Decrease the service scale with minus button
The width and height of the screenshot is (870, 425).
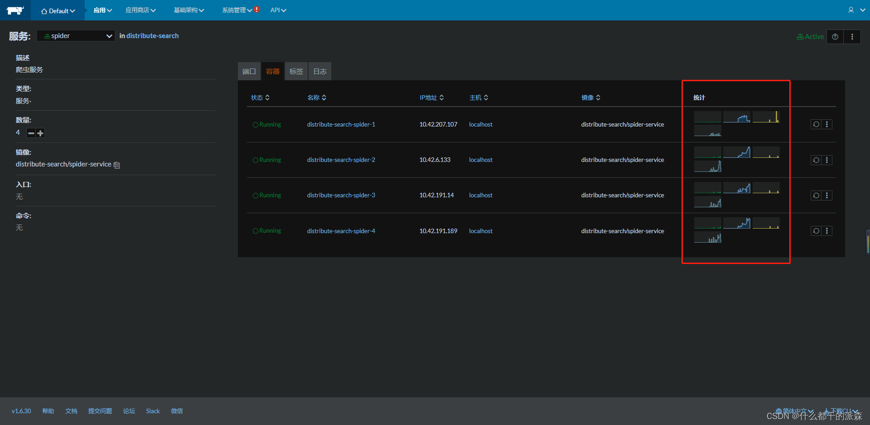click(31, 133)
